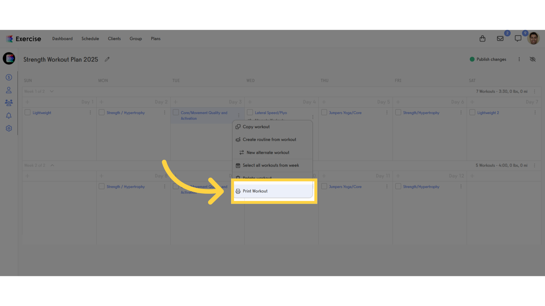Screen dimensions: 545x306
Task: Open options menu for Lightweight workout
Action: click(x=90, y=113)
